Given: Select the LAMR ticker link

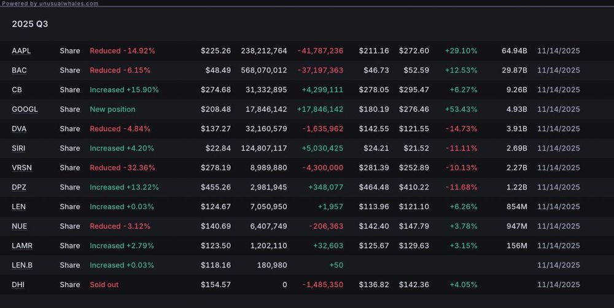Looking at the screenshot, I should (22, 246).
